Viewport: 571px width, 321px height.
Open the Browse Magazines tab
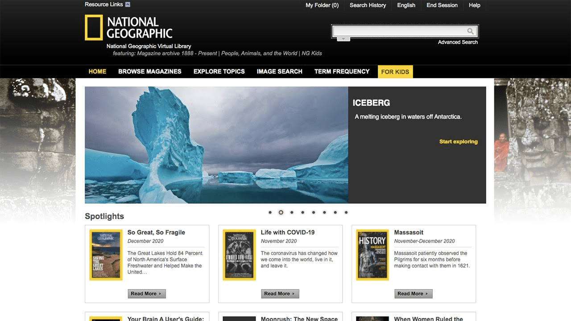pos(149,71)
